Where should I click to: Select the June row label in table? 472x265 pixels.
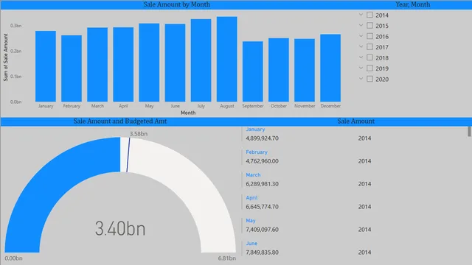251,244
